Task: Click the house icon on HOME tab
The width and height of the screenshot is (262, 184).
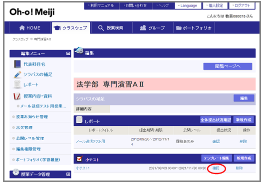Action: (22, 28)
